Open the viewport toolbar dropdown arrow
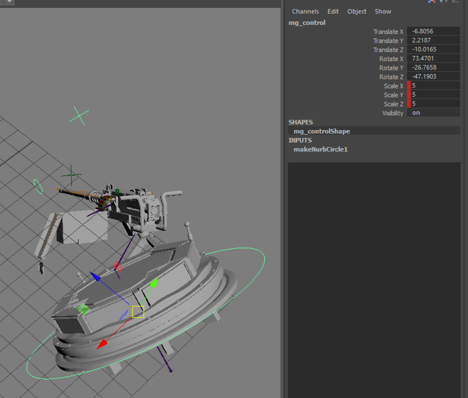468x398 pixels. 9,2
